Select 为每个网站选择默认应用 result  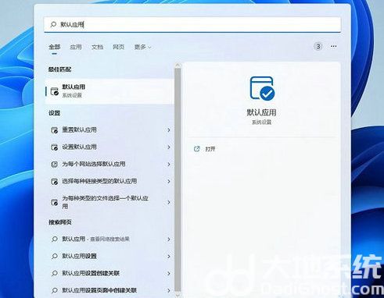click(x=109, y=164)
